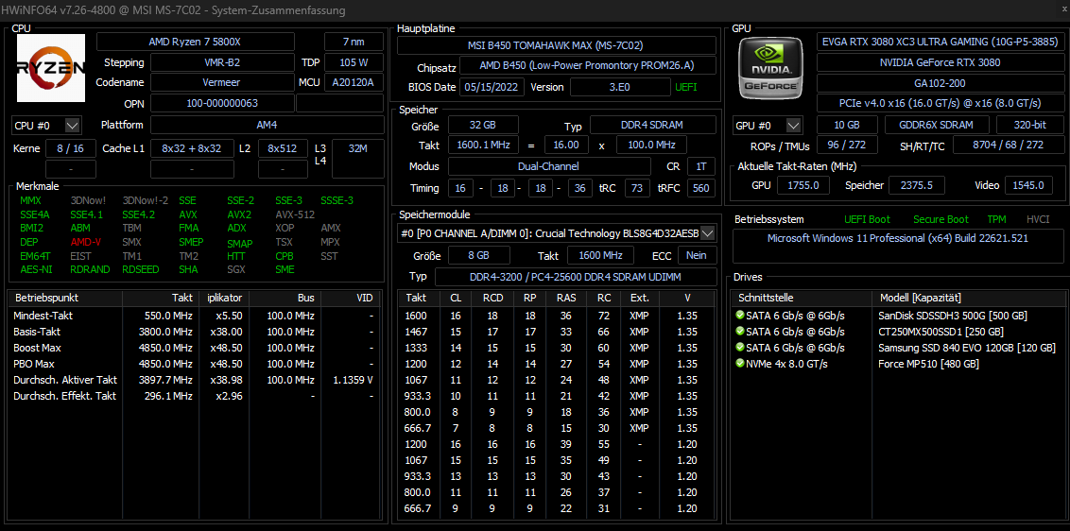The width and height of the screenshot is (1070, 531).
Task: Click the BIOS version 3.E0 value
Action: [x=620, y=87]
